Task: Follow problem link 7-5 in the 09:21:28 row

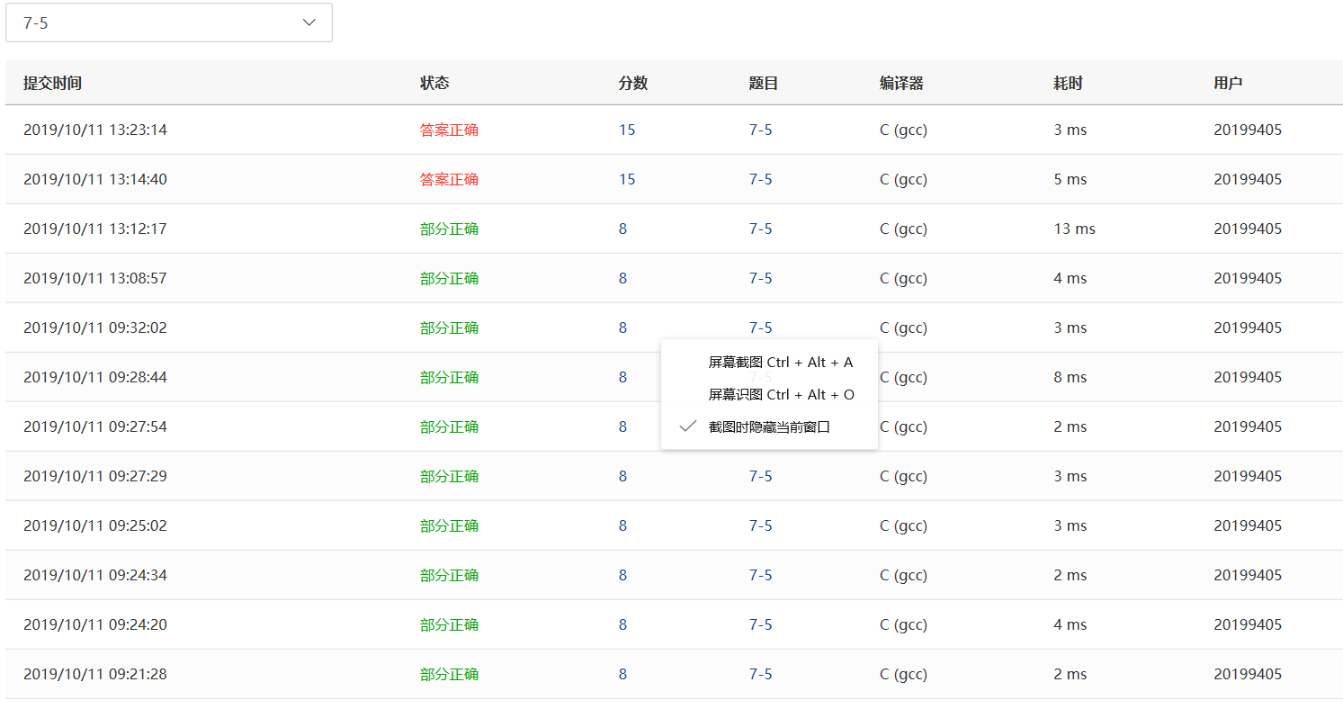Action: click(x=760, y=674)
